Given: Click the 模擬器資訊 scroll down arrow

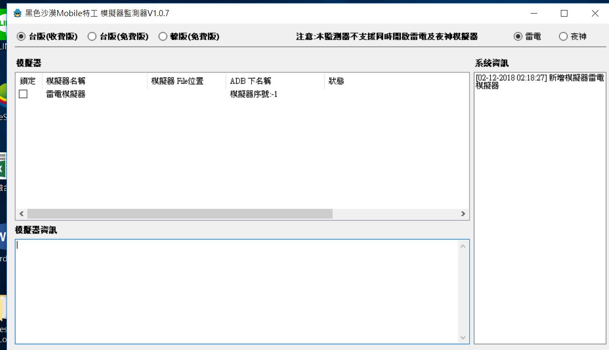Looking at the screenshot, I should click(463, 338).
